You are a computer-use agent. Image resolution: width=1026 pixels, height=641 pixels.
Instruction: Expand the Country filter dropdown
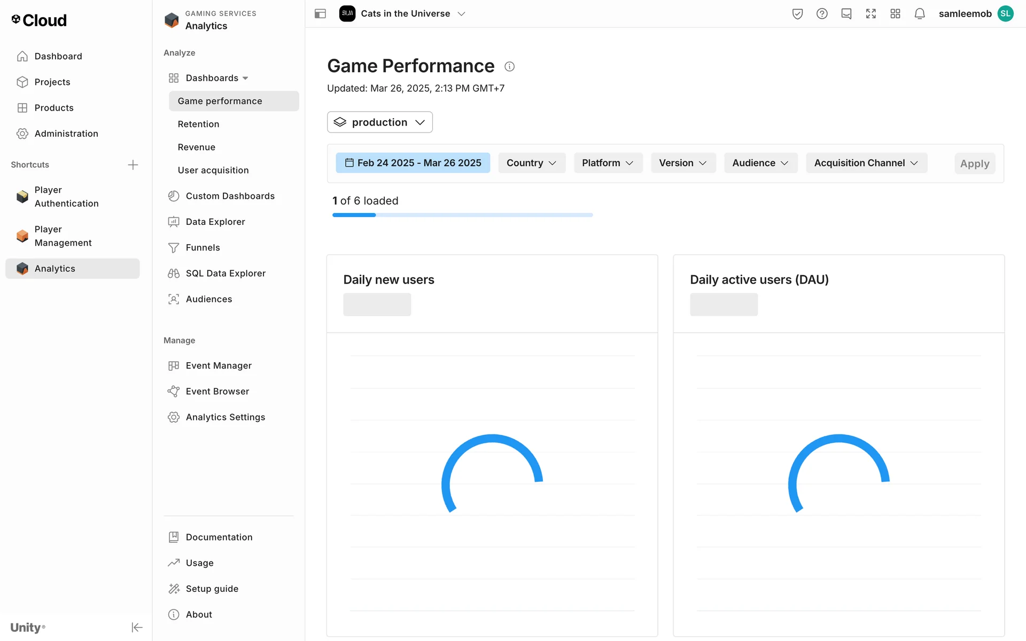pyautogui.click(x=531, y=163)
